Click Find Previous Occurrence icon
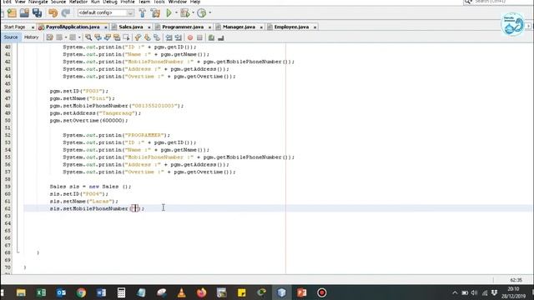Screen dimensions: 534x300 point(98,37)
